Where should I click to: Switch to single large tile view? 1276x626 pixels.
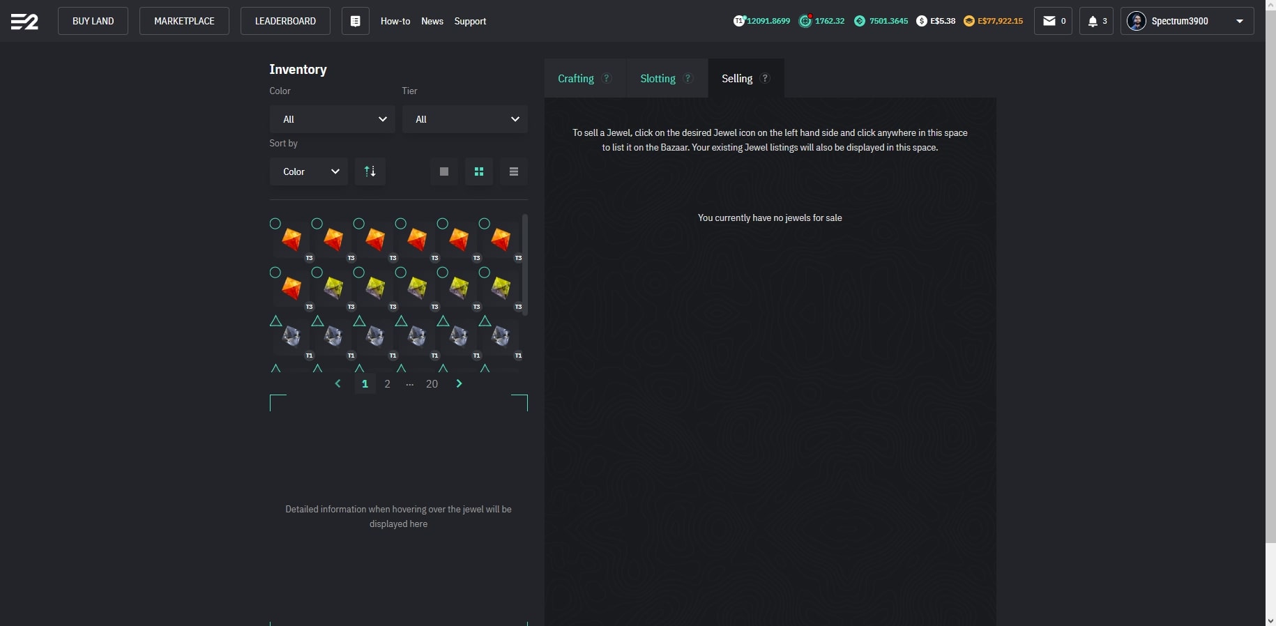click(444, 171)
